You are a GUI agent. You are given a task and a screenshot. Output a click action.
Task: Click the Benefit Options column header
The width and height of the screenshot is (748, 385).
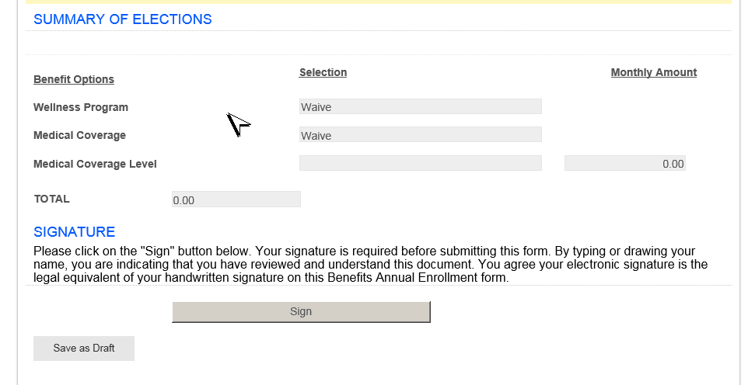(74, 79)
